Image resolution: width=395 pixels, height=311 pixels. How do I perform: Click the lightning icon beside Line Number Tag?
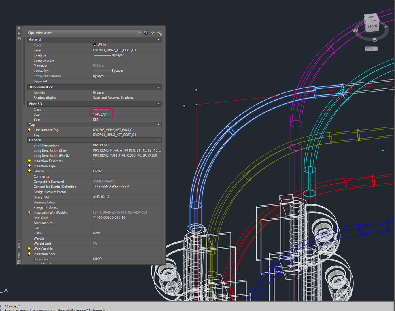coord(30,130)
